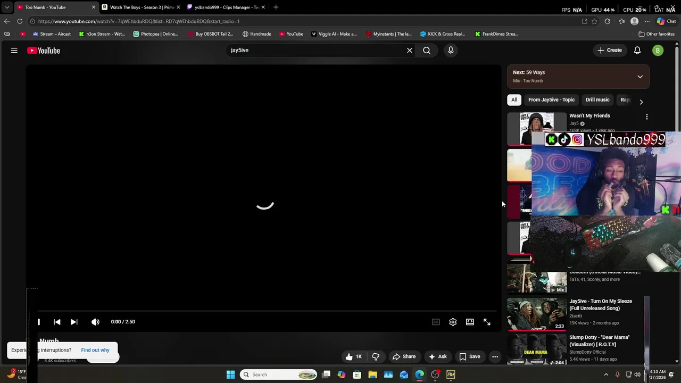Open browser profile avatar
This screenshot has height=383, width=681.
634,21
